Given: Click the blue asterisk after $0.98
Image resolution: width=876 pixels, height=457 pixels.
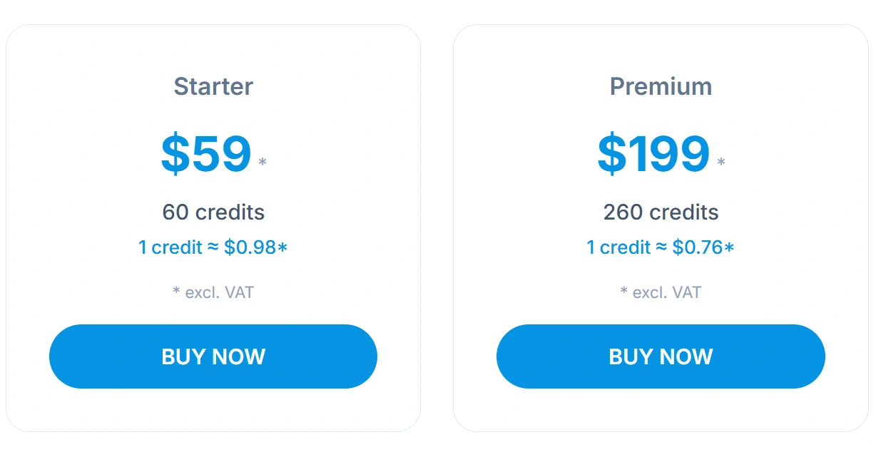Looking at the screenshot, I should tap(282, 248).
